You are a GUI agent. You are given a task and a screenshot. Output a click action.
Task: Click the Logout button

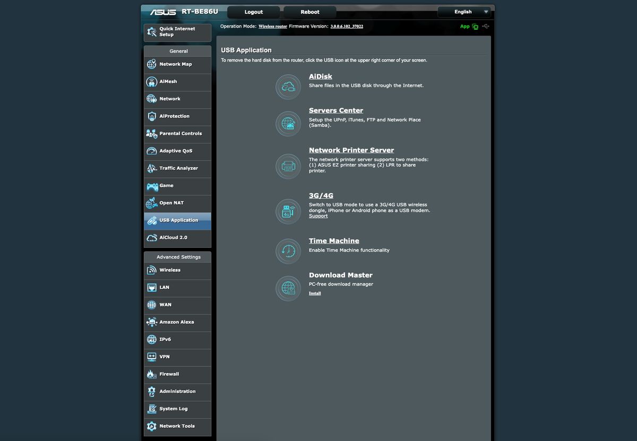click(254, 12)
